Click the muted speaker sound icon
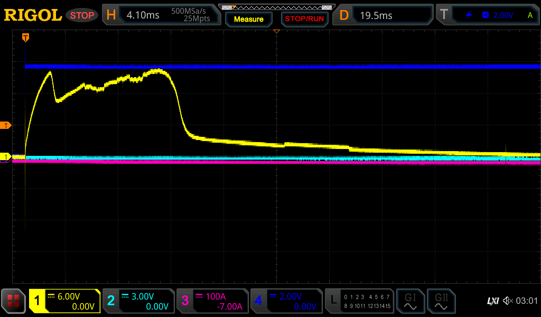The image size is (541, 317). (508, 301)
